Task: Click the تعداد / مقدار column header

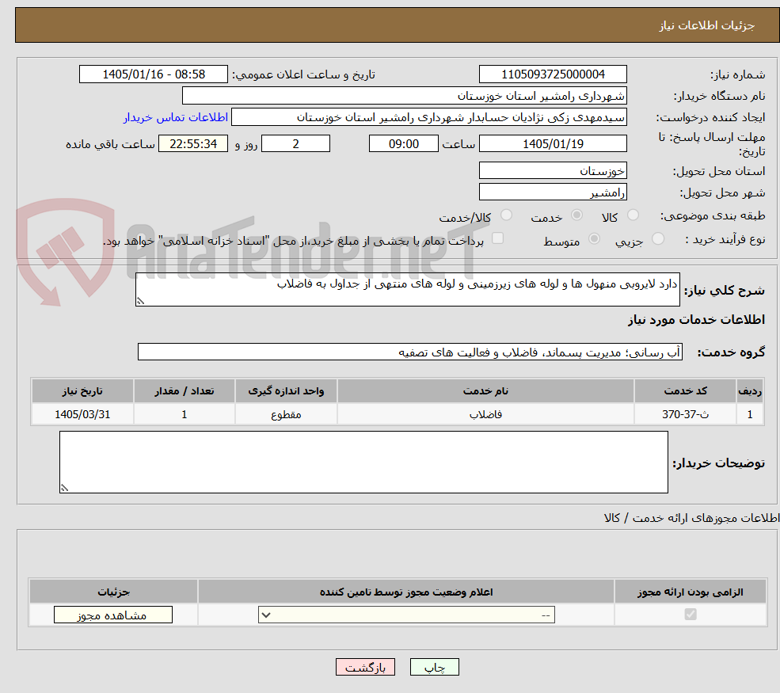Action: (184, 391)
